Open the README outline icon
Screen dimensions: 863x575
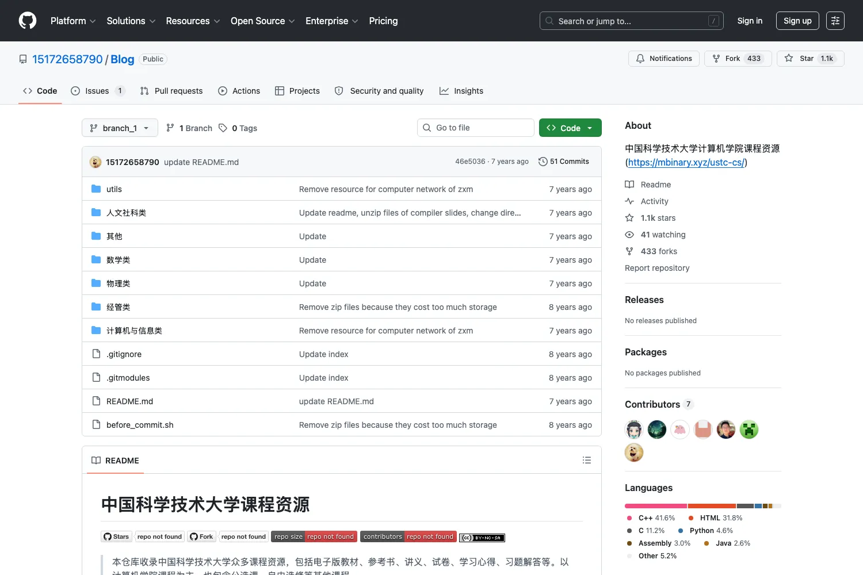click(587, 460)
